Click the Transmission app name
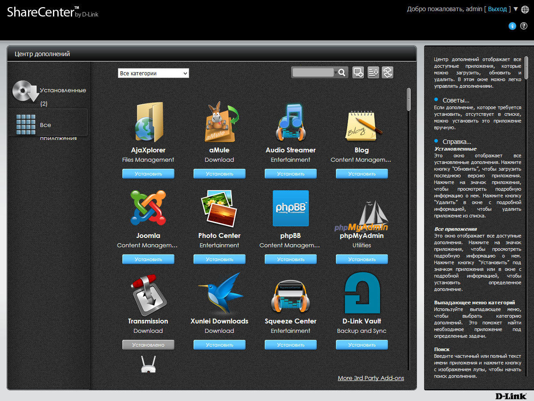Screen dimensions: 534x401 pyautogui.click(x=148, y=321)
